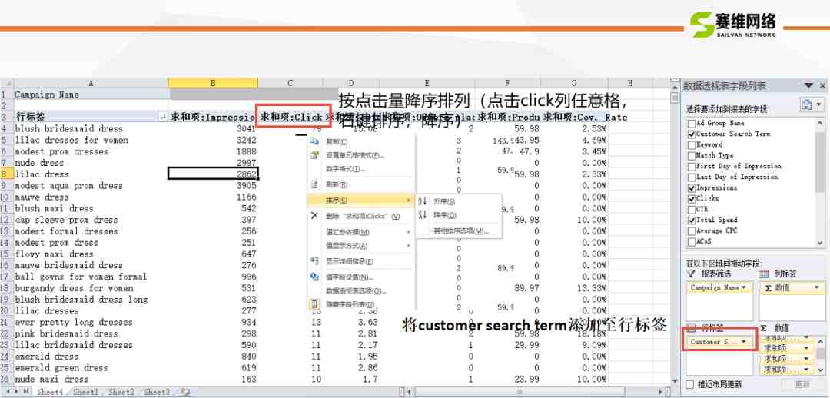Screen dimensions: 830x398
Task: Select column D header
Action: [350, 83]
